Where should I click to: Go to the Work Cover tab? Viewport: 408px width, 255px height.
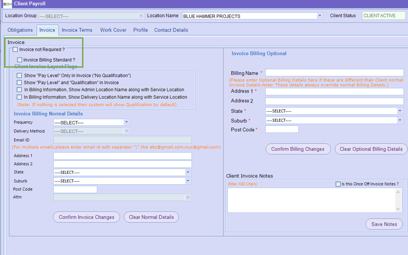coord(113,30)
